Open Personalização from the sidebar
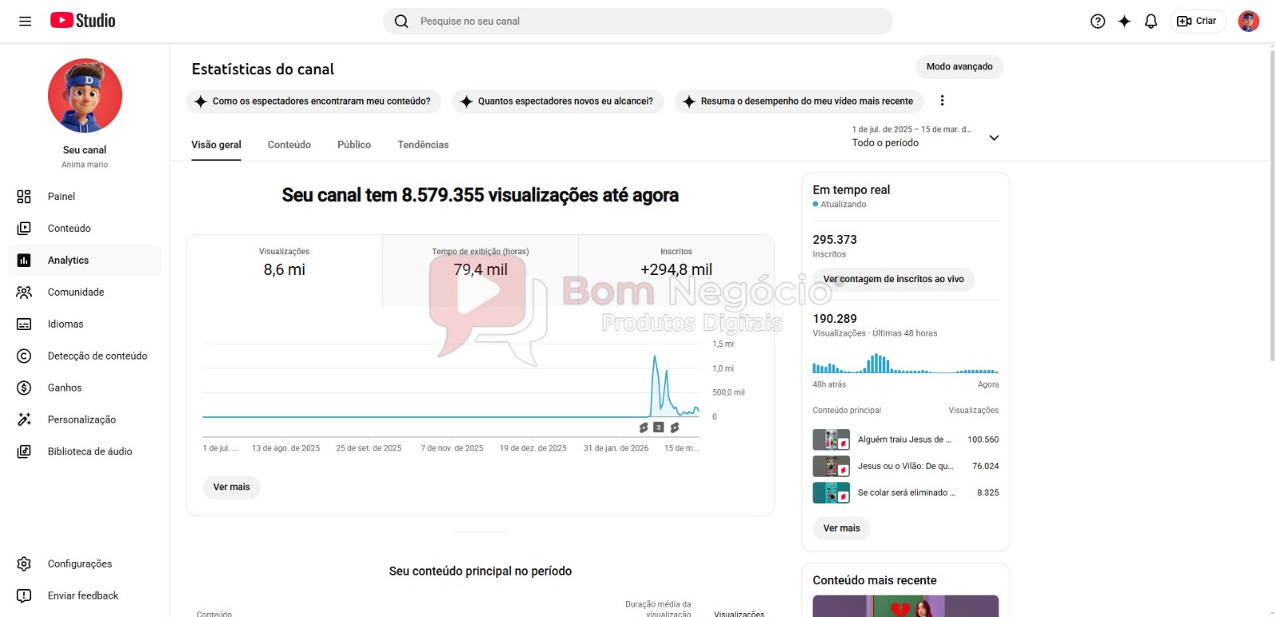Image resolution: width=1276 pixels, height=617 pixels. pos(81,420)
